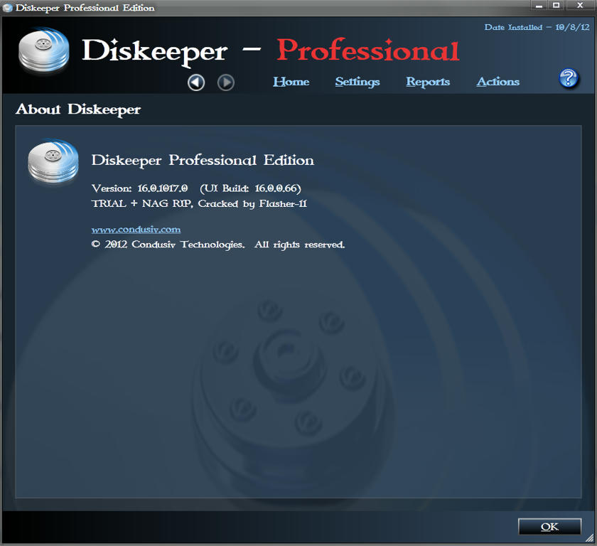
Task: Click the 2012 Condusiv Technologies copyright line
Action: click(x=218, y=245)
